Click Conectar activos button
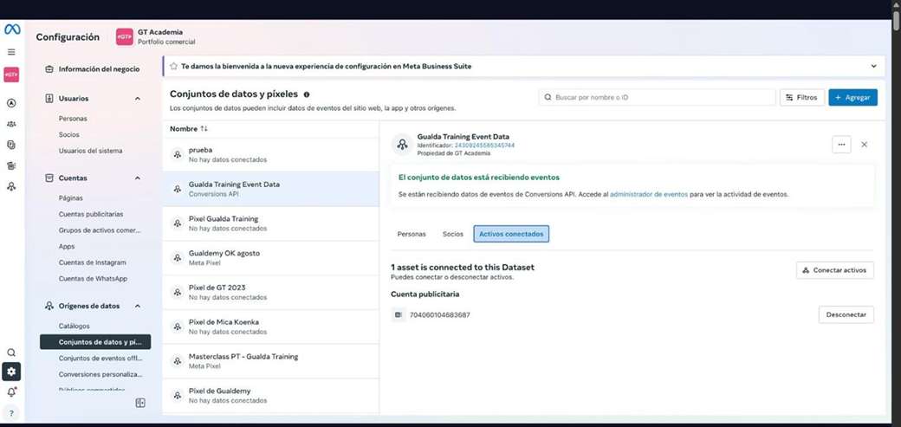The height and width of the screenshot is (427, 901). (x=835, y=270)
